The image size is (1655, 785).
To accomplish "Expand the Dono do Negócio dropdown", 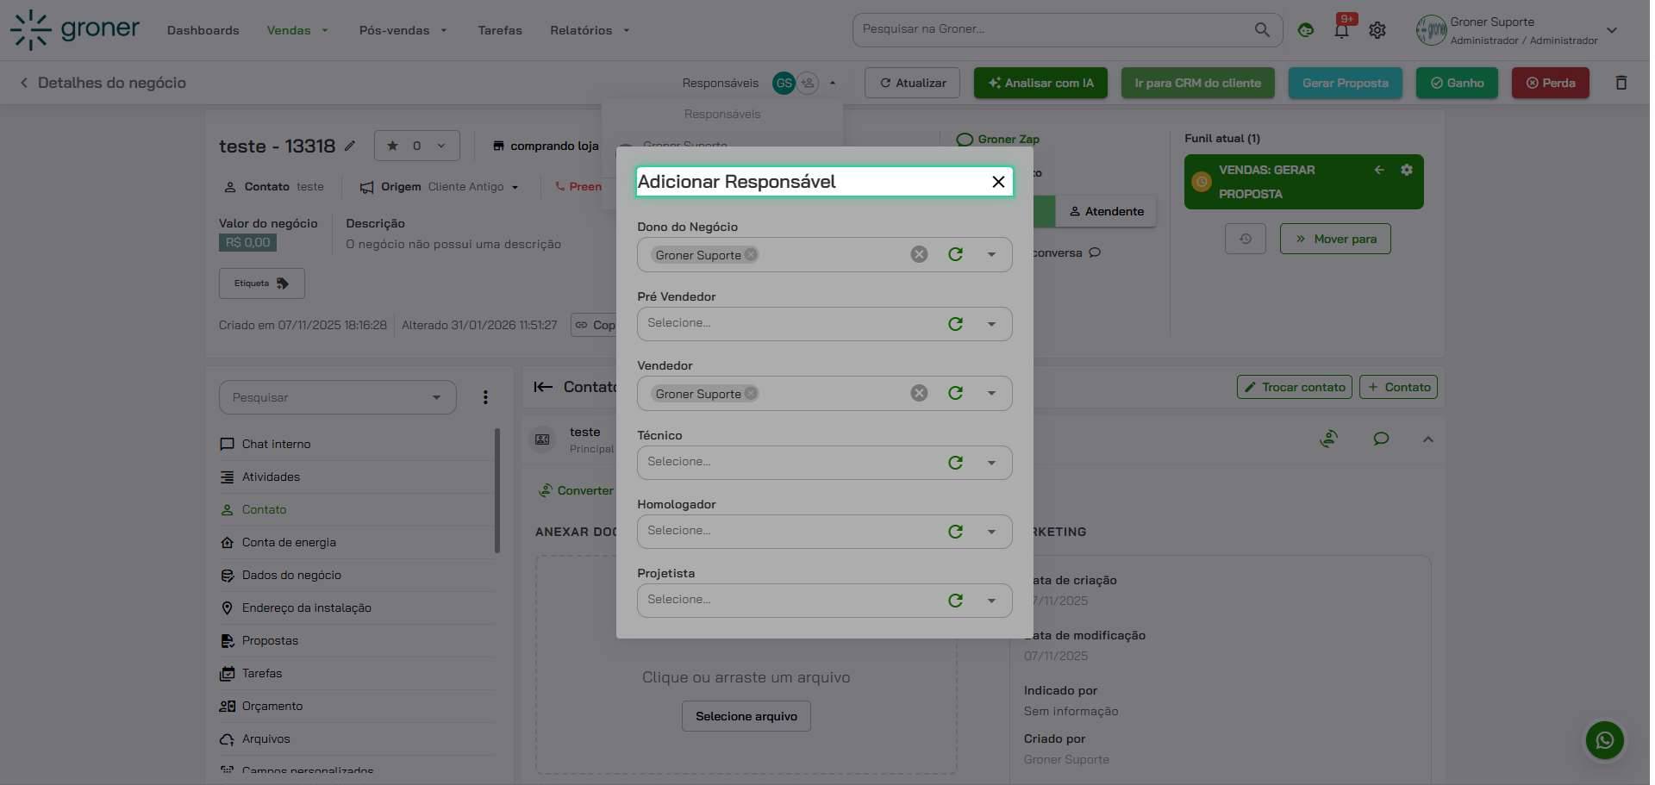I will coord(991,254).
